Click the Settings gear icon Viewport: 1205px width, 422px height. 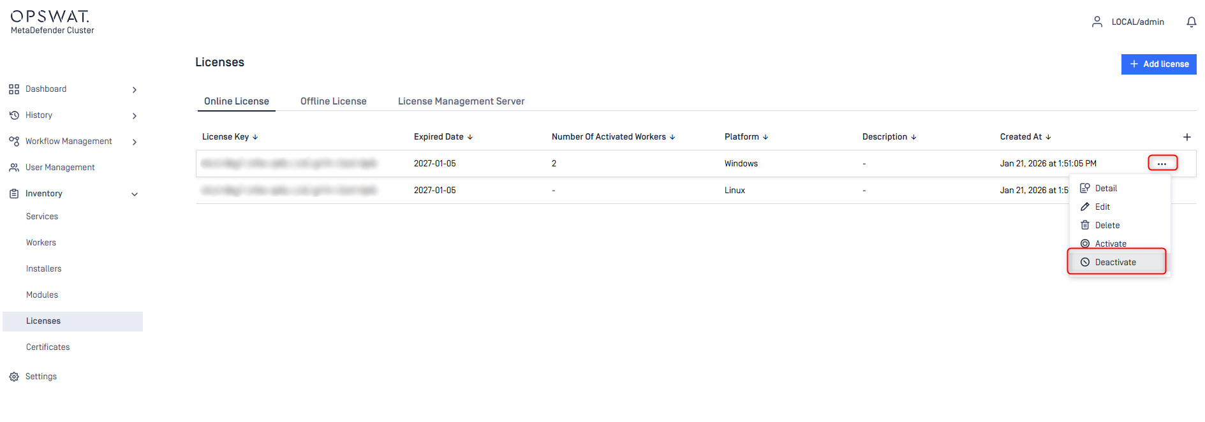tap(14, 377)
